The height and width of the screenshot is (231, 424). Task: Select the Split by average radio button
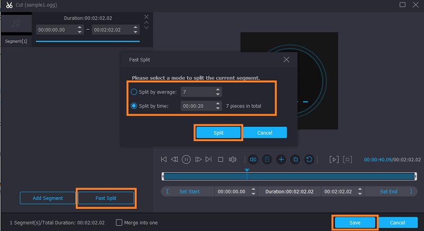click(x=134, y=92)
